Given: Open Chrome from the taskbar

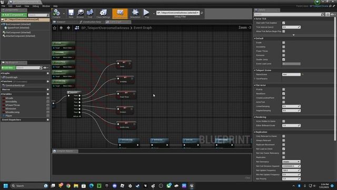Looking at the screenshot, I should click(x=68, y=186).
